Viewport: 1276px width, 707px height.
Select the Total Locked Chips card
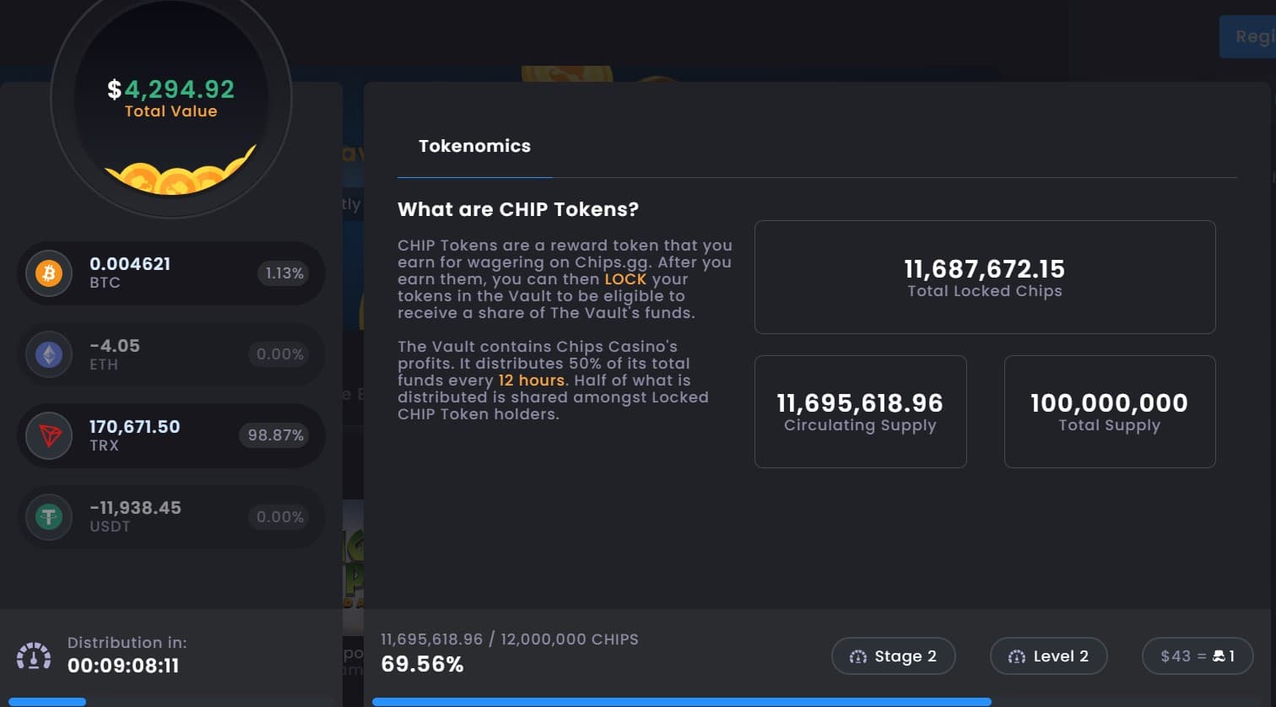coord(984,278)
